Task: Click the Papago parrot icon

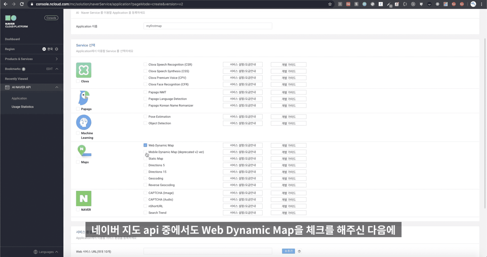Action: (83, 98)
